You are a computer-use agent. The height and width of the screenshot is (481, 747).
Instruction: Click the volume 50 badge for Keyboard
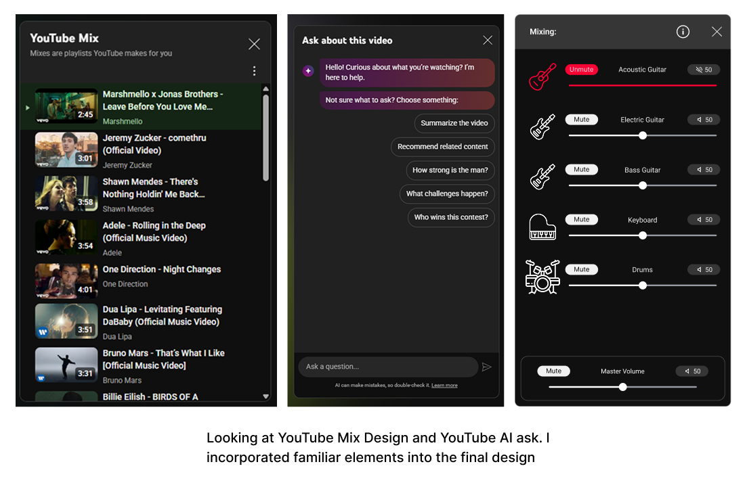704,220
